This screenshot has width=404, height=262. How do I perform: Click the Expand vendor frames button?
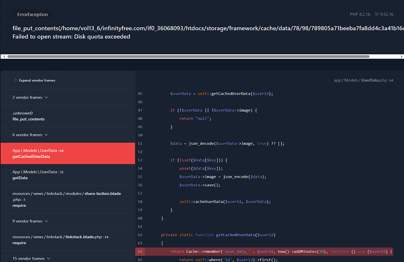click(35, 80)
